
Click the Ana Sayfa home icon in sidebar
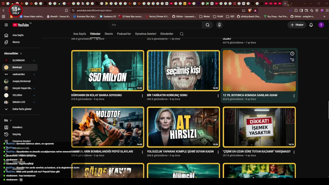coord(6,35)
